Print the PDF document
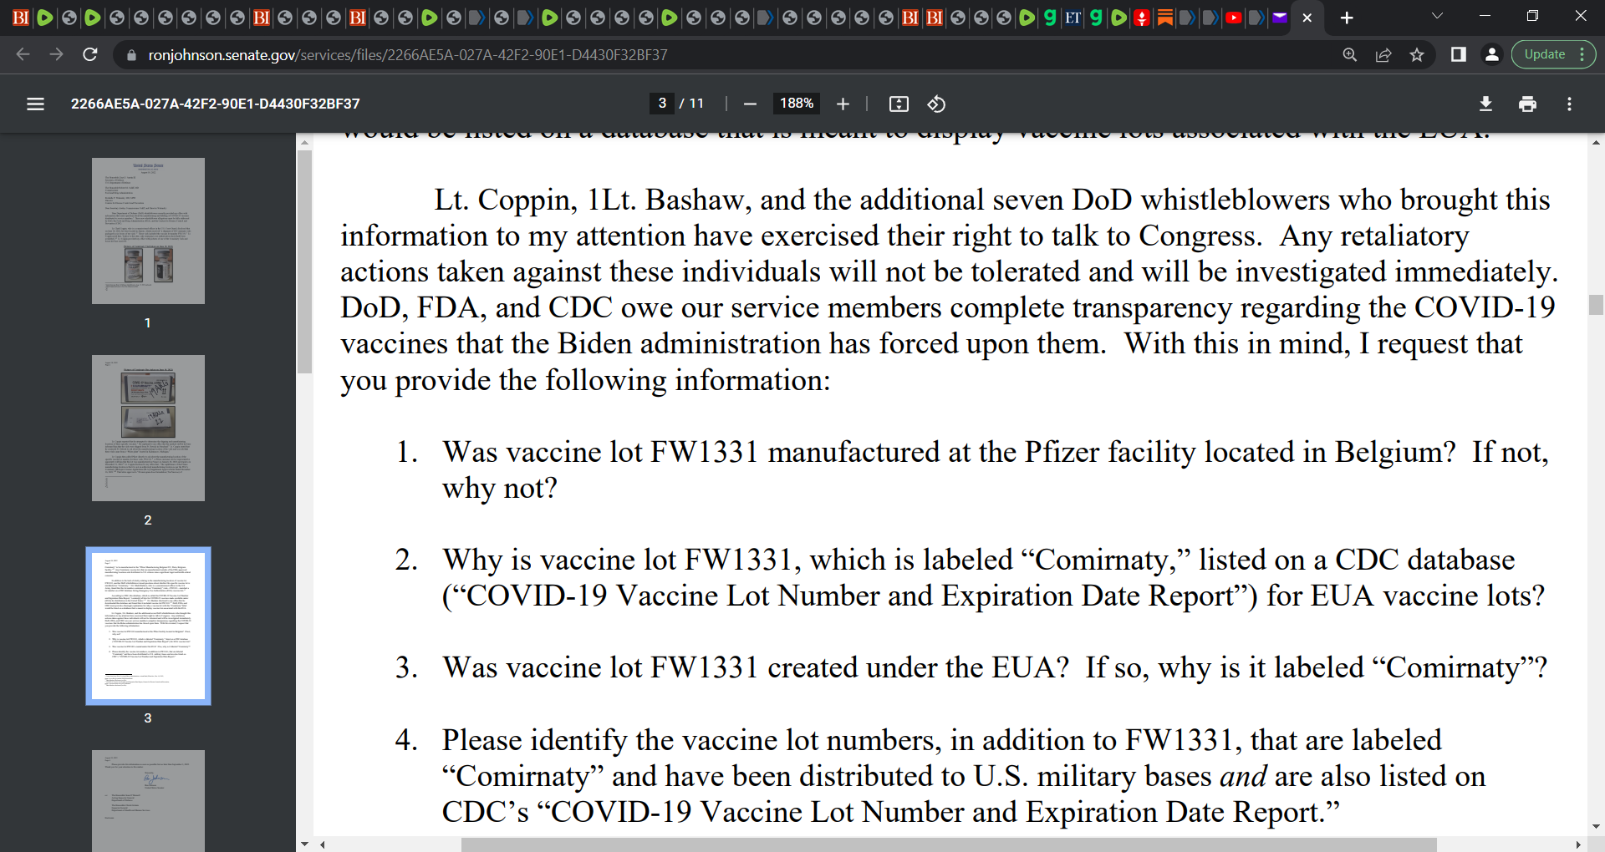 (1527, 104)
